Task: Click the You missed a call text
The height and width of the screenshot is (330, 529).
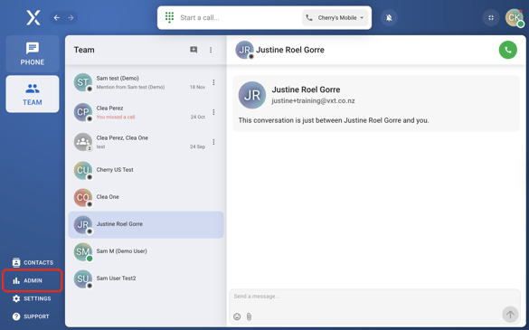Action: (x=116, y=118)
